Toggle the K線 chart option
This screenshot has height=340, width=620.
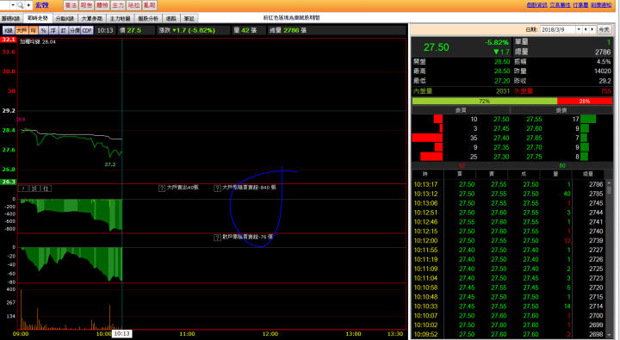coord(9,30)
